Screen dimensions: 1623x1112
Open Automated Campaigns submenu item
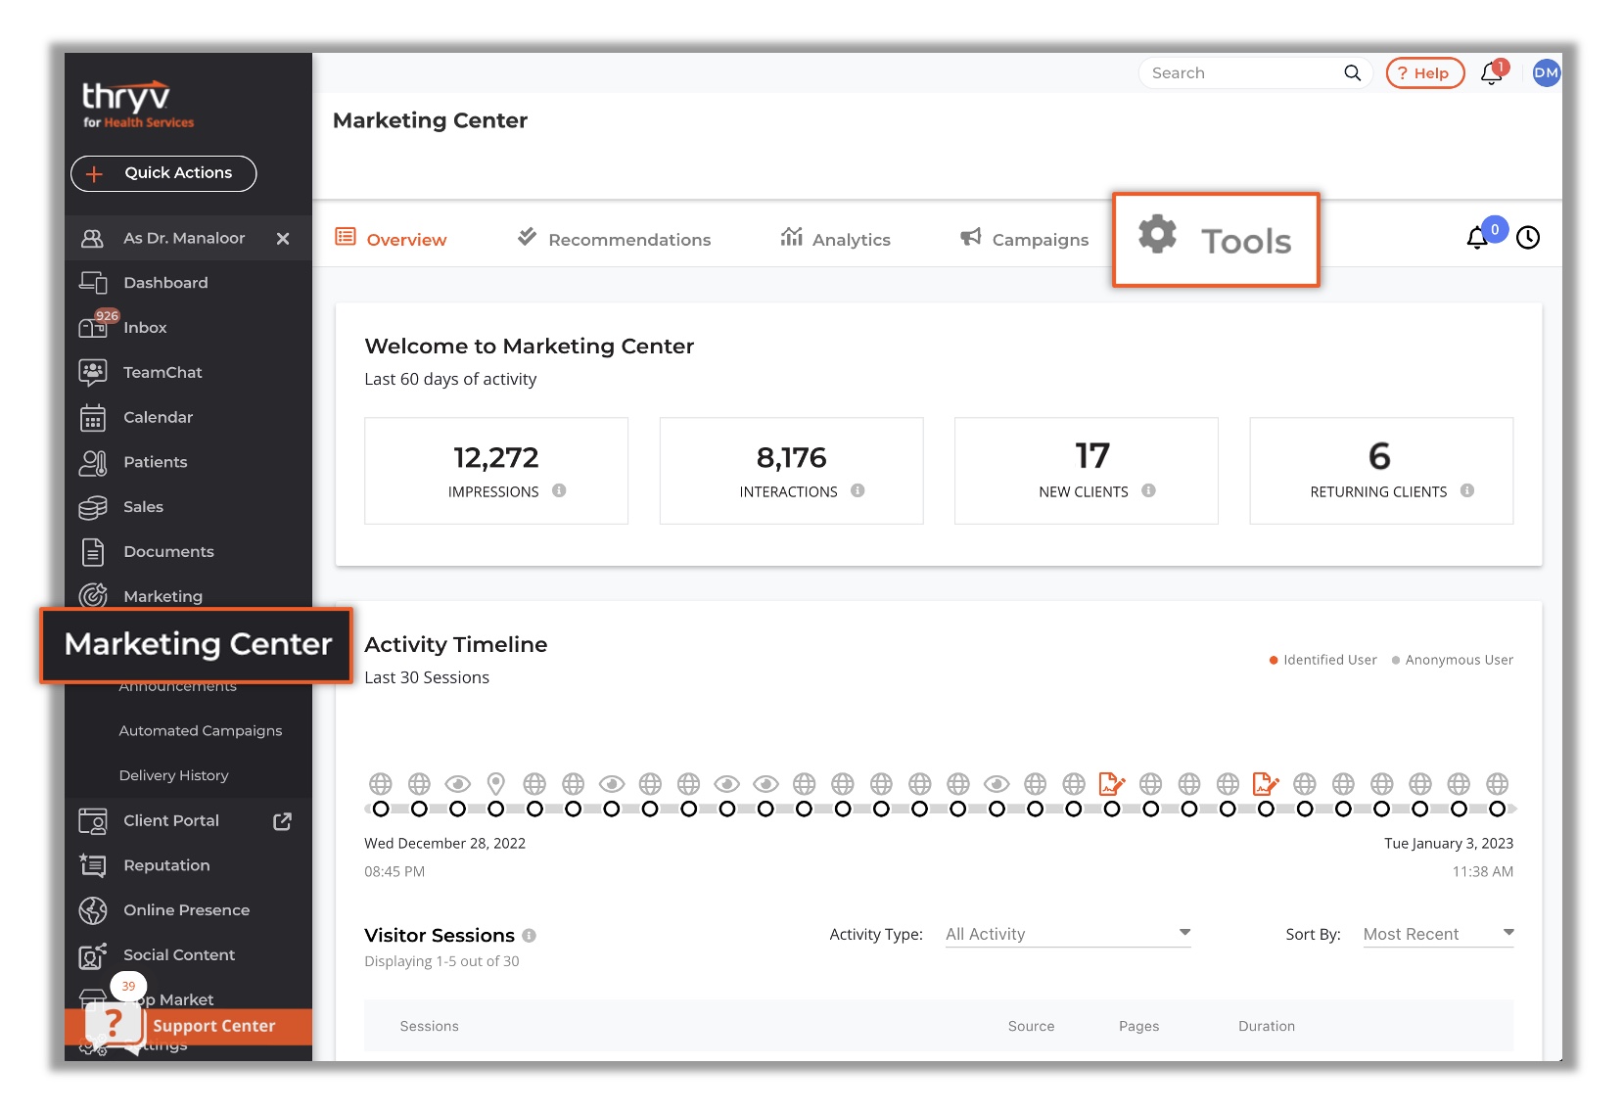click(x=201, y=731)
